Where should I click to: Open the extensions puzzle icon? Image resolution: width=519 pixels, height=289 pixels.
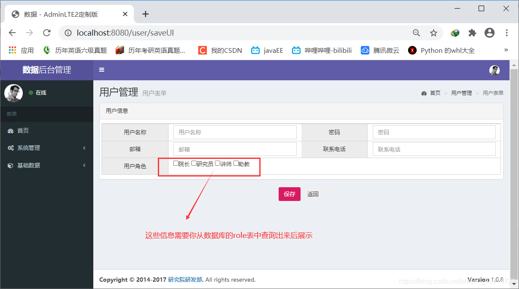click(x=472, y=33)
